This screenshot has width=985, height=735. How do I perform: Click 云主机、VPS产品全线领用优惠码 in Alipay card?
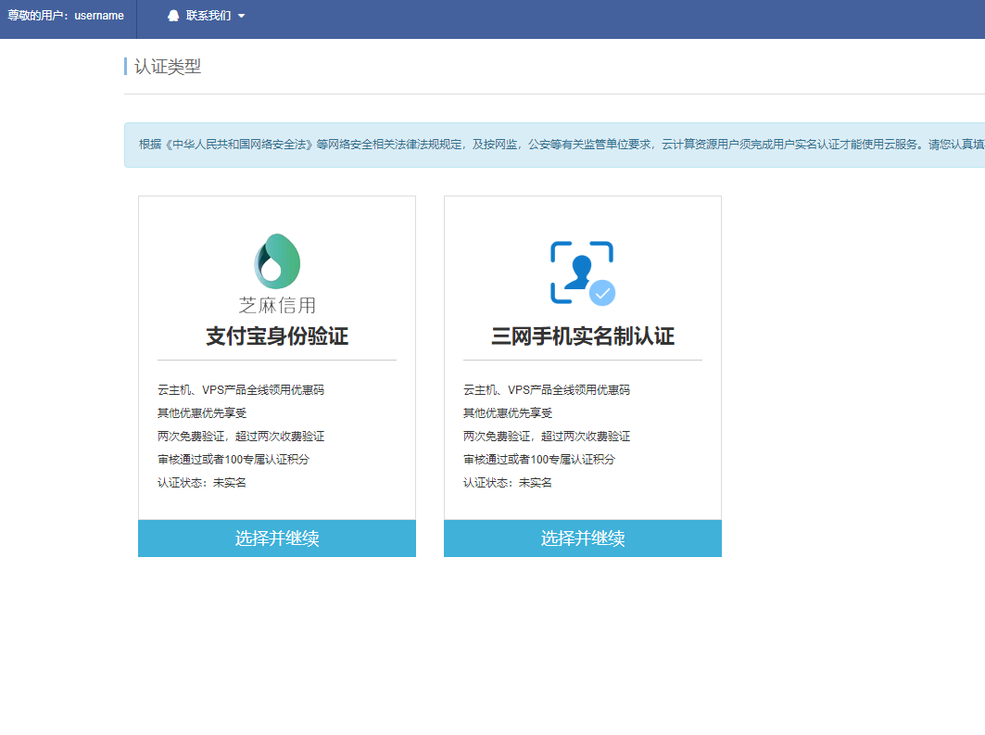pyautogui.click(x=241, y=390)
